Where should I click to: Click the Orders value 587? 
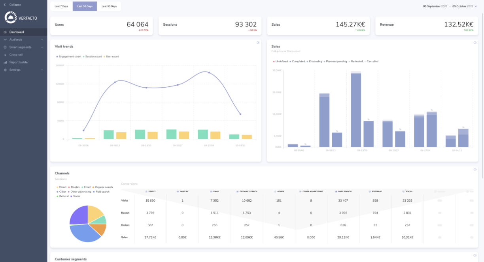[150, 225]
